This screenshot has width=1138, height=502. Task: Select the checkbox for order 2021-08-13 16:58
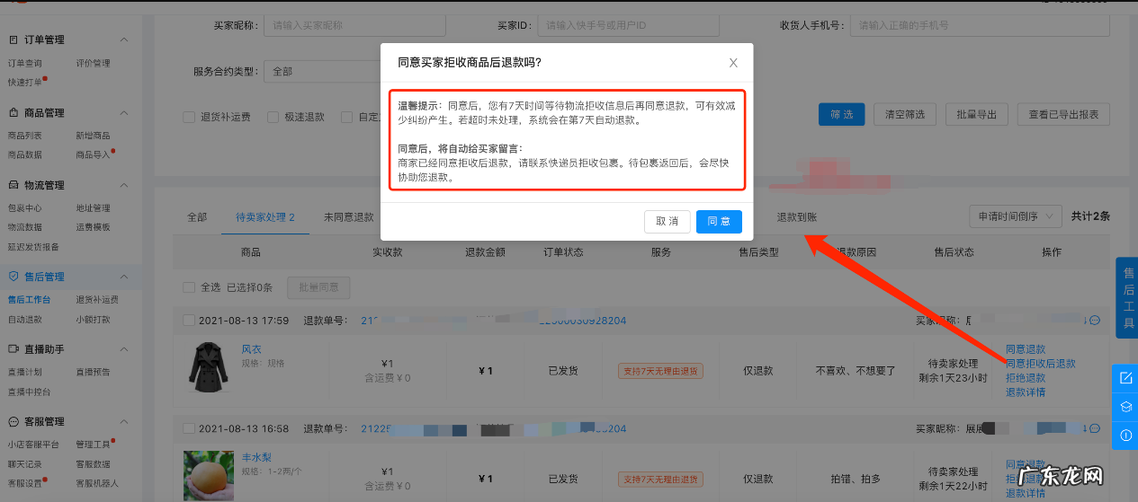tap(189, 429)
